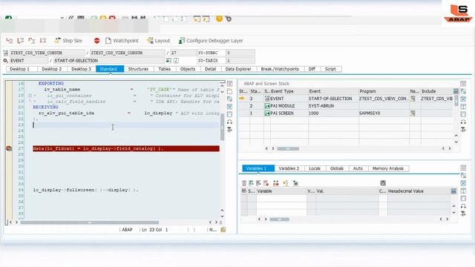Open the Structures tab
The width and height of the screenshot is (475, 267).
coord(138,69)
